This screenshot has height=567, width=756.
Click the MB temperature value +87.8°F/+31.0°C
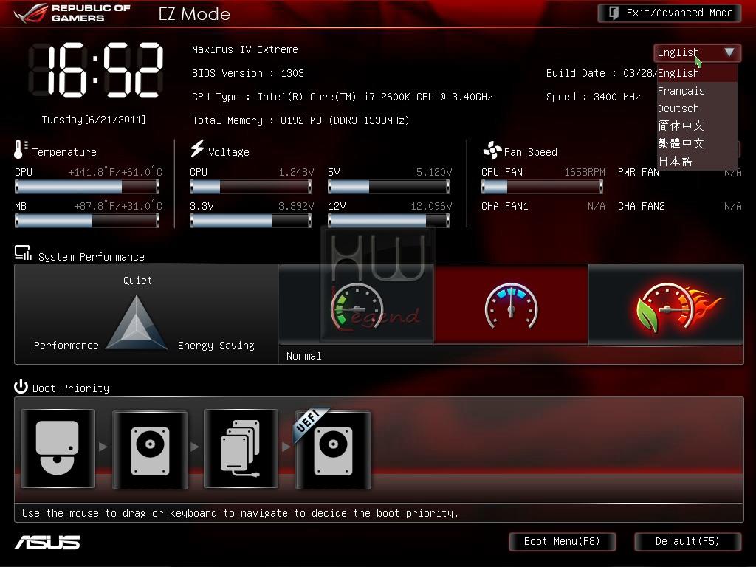(118, 207)
